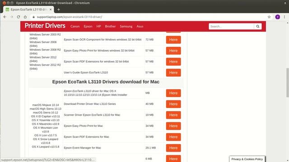Viewport: 289px width, 162px height.
Task: Click the address bar URL
Action: [69, 17]
